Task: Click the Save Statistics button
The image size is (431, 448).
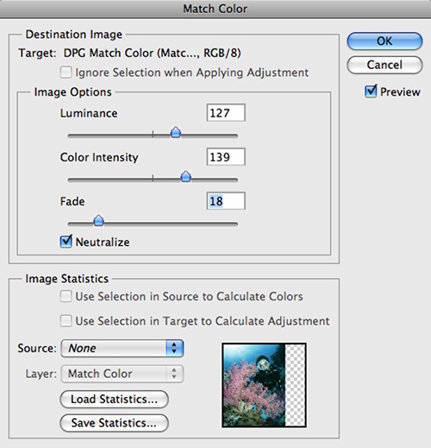Action: tap(114, 423)
